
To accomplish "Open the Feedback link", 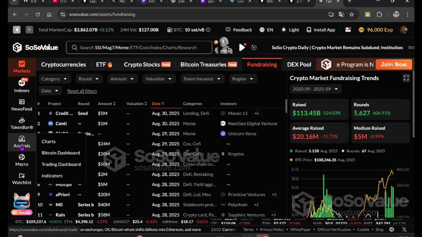I will click(x=239, y=30).
